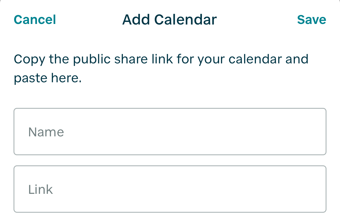Activate the second text field, Link

pyautogui.click(x=170, y=189)
